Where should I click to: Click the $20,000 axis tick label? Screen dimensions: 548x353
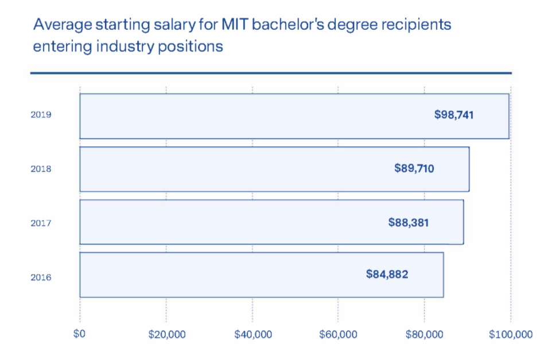(x=166, y=334)
